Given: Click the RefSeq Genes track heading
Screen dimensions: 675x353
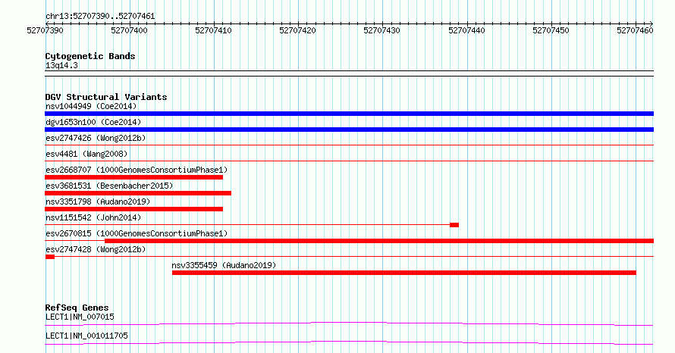Looking at the screenshot, I should (77, 308).
